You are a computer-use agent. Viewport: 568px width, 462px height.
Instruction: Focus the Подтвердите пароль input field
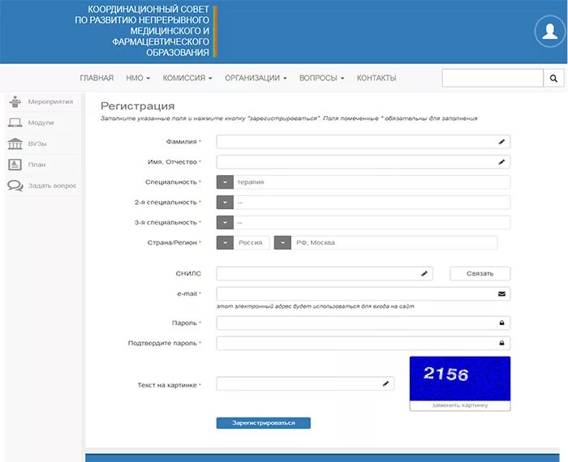[364, 343]
